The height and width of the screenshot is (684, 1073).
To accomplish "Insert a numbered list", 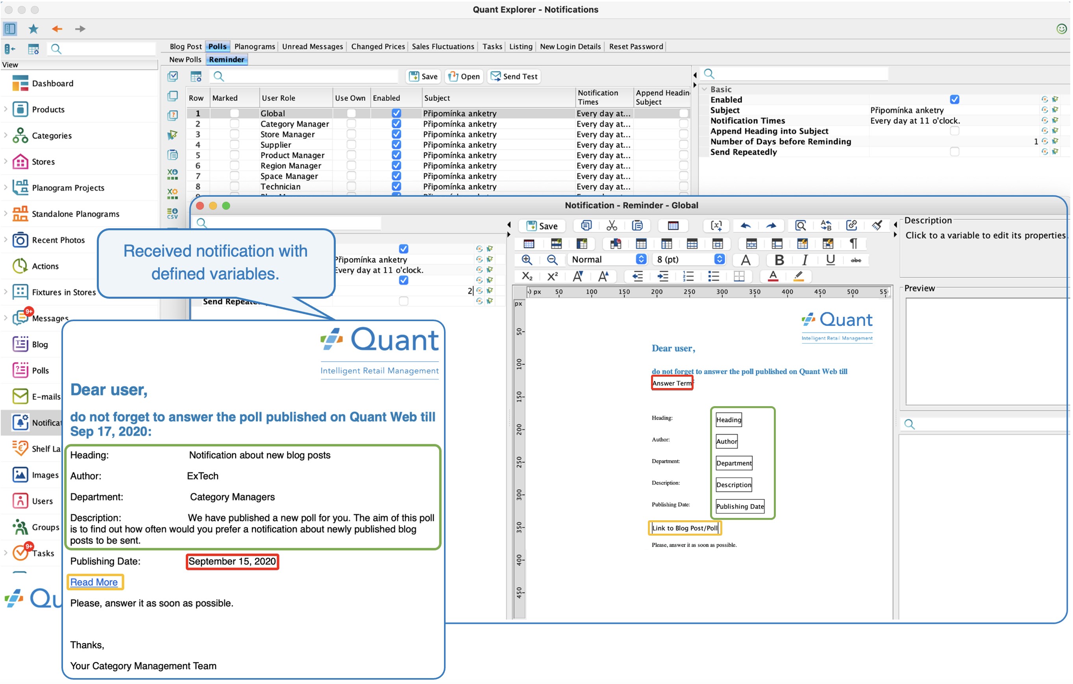I will tap(688, 277).
